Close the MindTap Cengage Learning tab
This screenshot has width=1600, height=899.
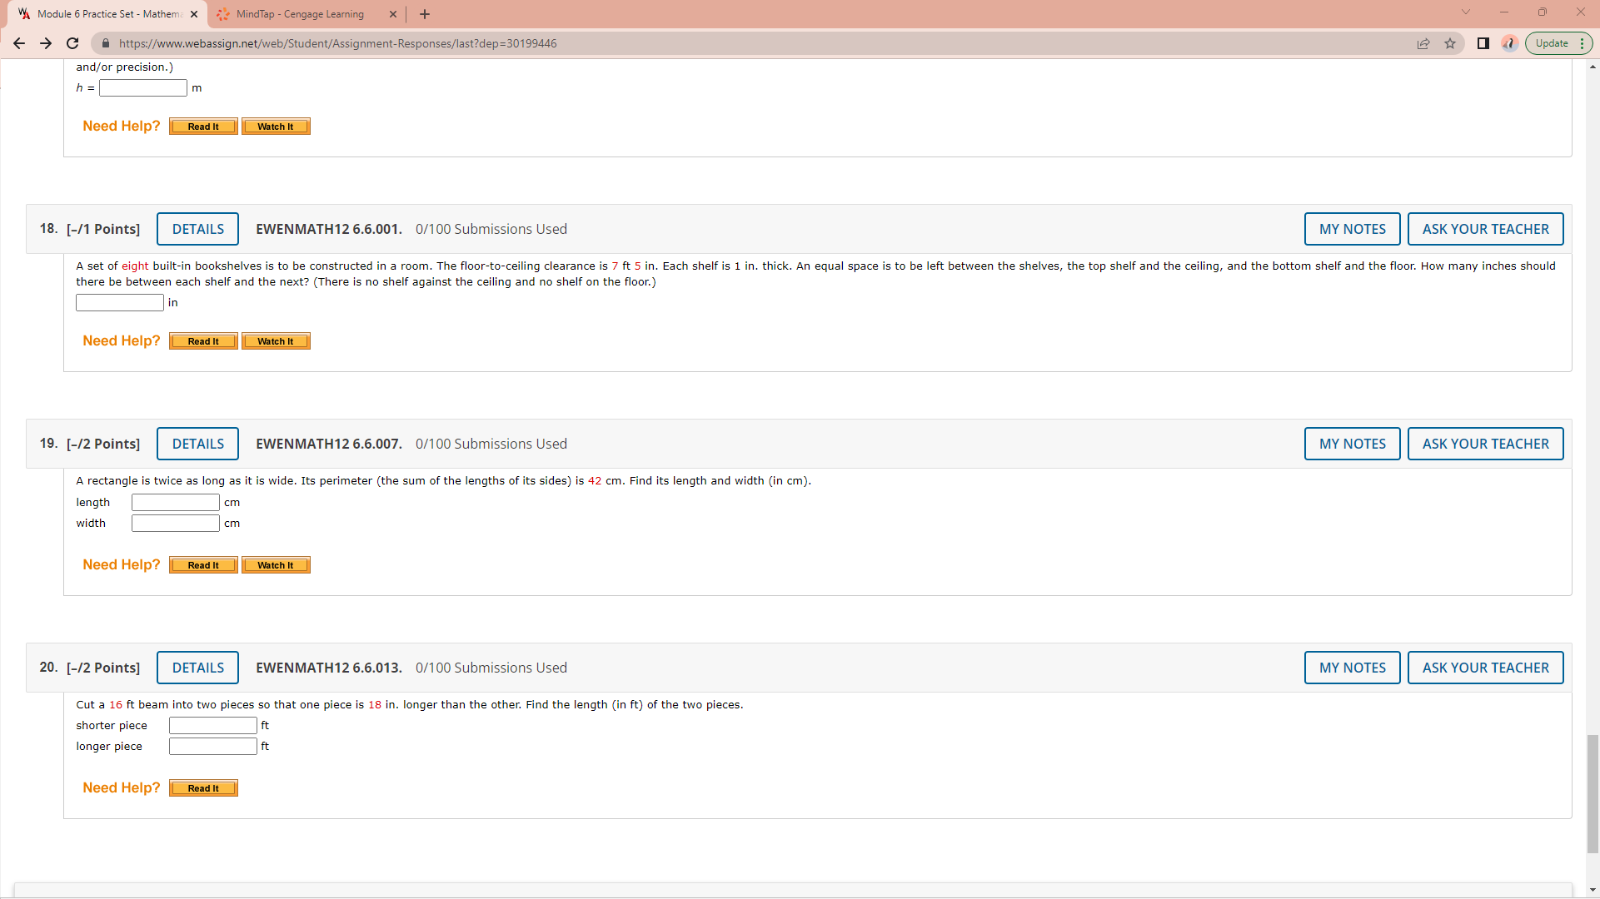coord(393,14)
